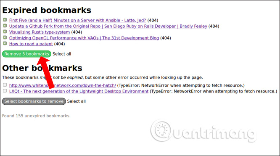Check the whitenoisenetwork down-the-hatch bookmark checkbox
280x156 pixels.
tap(5, 85)
